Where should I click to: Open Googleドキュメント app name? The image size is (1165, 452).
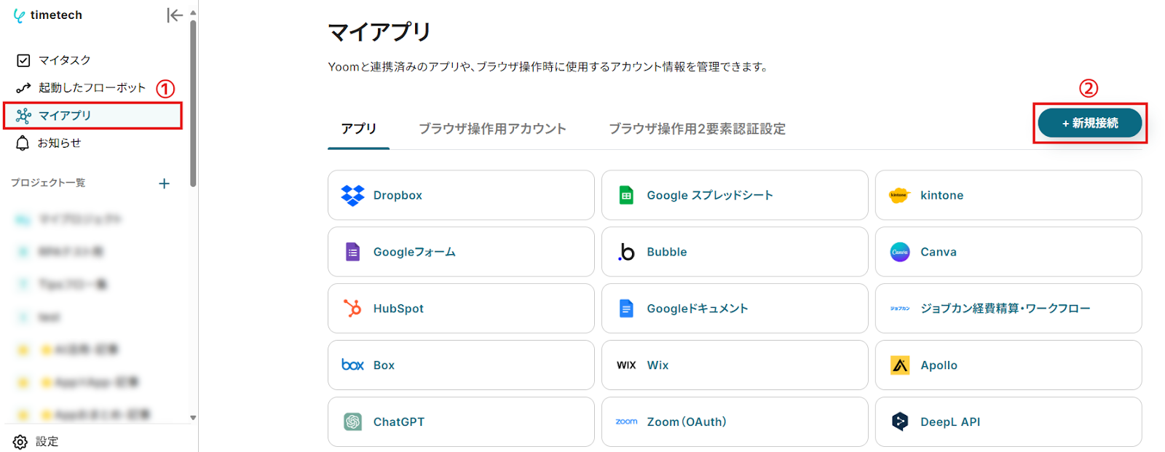click(x=698, y=309)
